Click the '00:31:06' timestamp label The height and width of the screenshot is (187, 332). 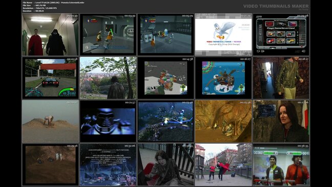tap(130, 146)
